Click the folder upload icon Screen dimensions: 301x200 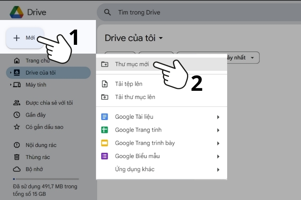coord(105,97)
